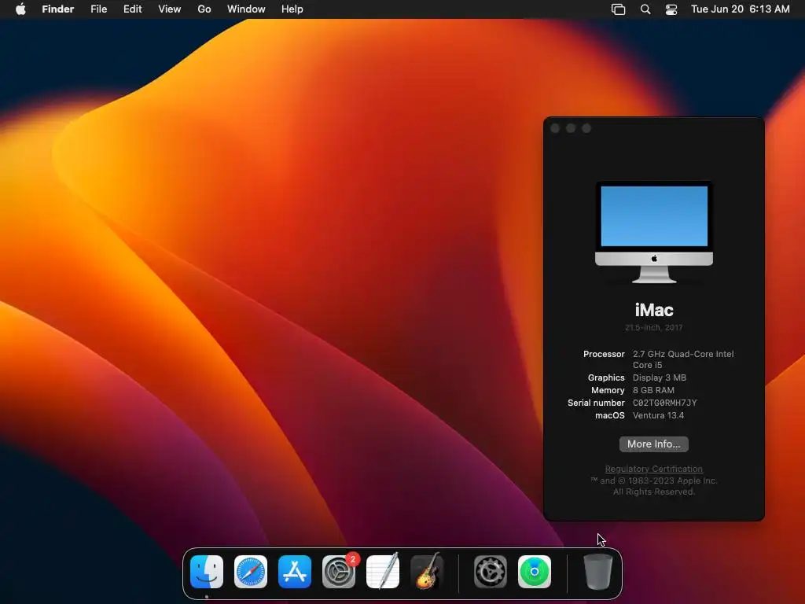The height and width of the screenshot is (604, 805).
Task: Open Finder from the Dock
Action: point(207,572)
